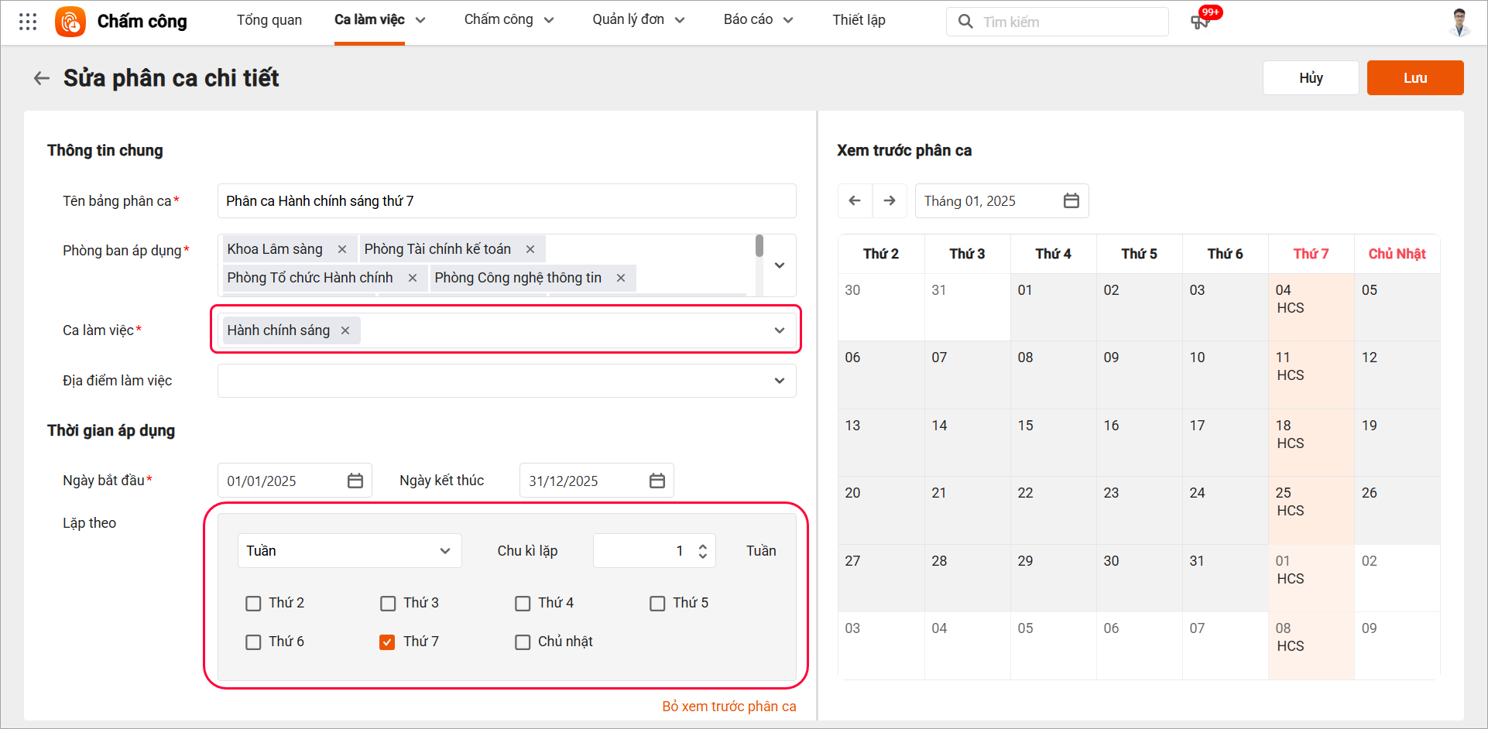Image resolution: width=1488 pixels, height=729 pixels.
Task: Open the apps grid launcher icon
Action: click(28, 22)
